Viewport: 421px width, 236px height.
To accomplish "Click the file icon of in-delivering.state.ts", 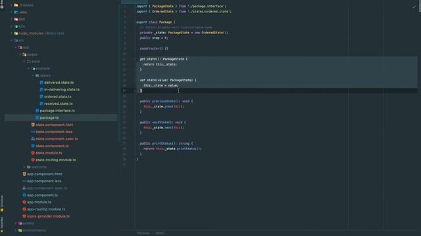I will point(41,89).
